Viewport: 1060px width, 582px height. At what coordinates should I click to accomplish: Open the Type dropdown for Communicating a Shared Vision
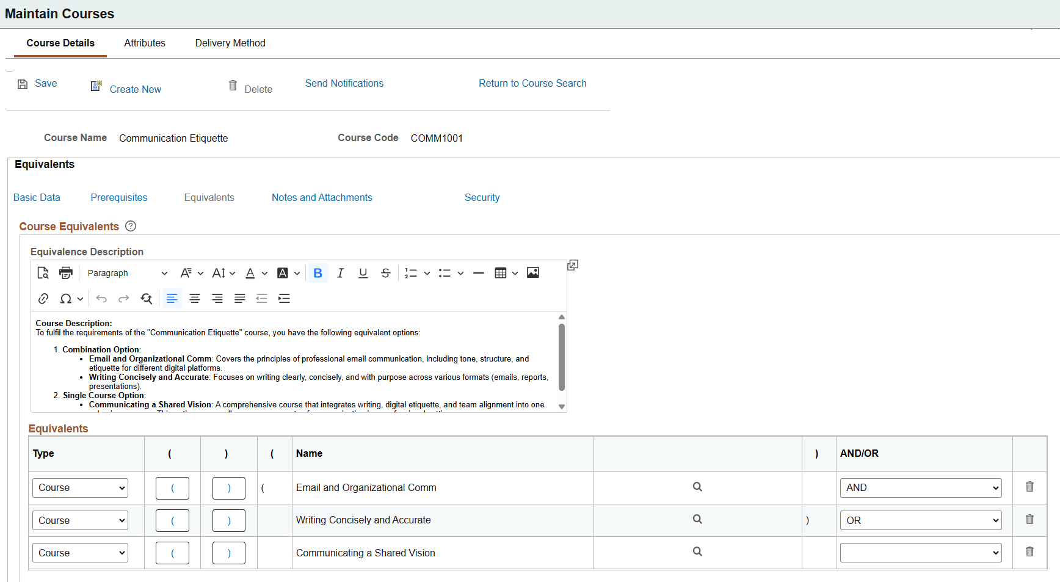(x=80, y=552)
